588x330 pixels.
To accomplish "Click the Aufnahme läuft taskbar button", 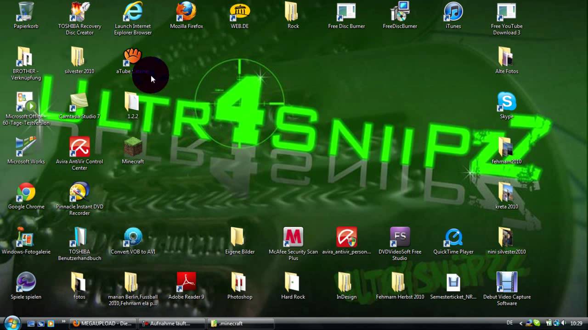I will (171, 324).
